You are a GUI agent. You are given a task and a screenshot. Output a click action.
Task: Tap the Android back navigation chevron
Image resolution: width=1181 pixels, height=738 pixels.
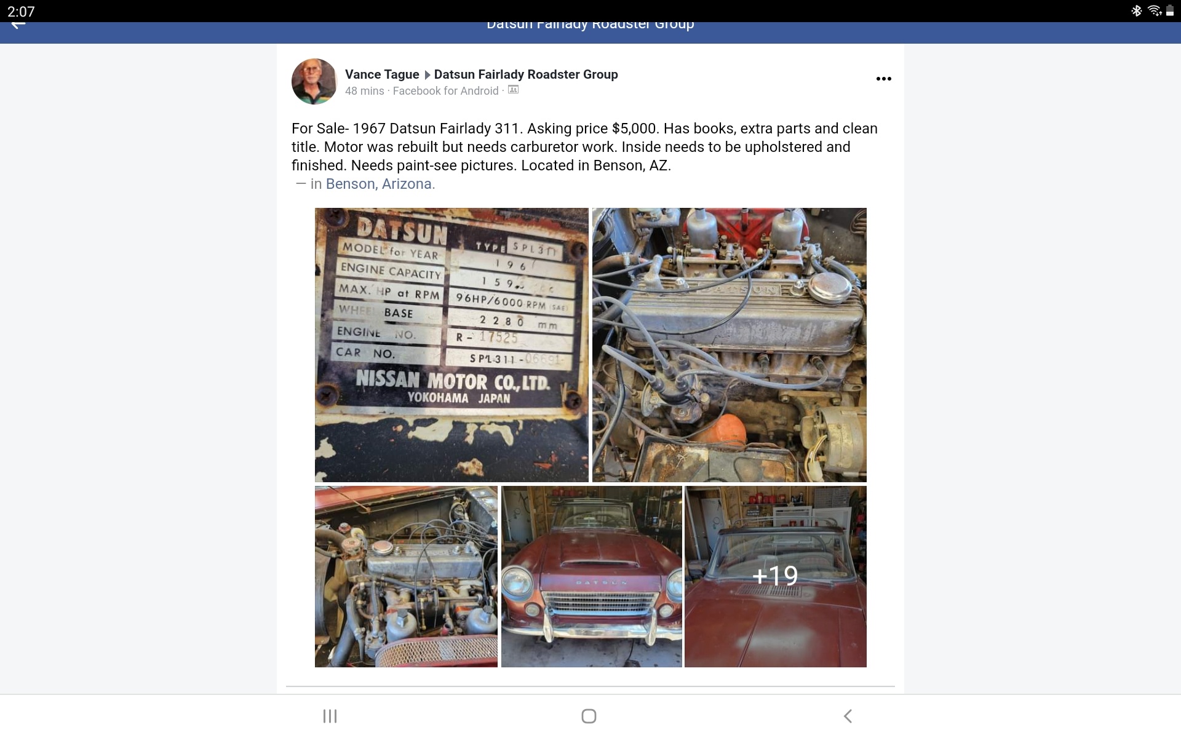(848, 716)
